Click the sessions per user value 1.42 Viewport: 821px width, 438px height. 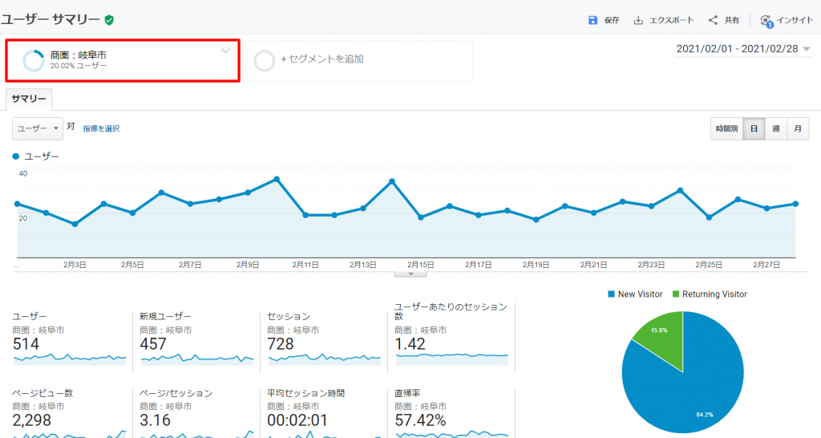410,344
